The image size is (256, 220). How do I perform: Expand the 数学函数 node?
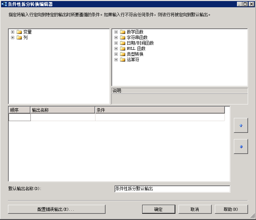pyautogui.click(x=116, y=32)
